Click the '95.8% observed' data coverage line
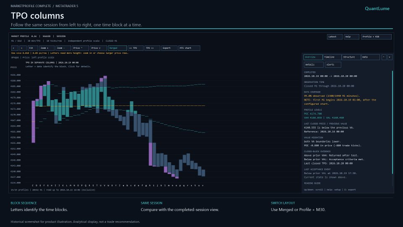The width and height of the screenshot is (403, 227). click(x=332, y=96)
